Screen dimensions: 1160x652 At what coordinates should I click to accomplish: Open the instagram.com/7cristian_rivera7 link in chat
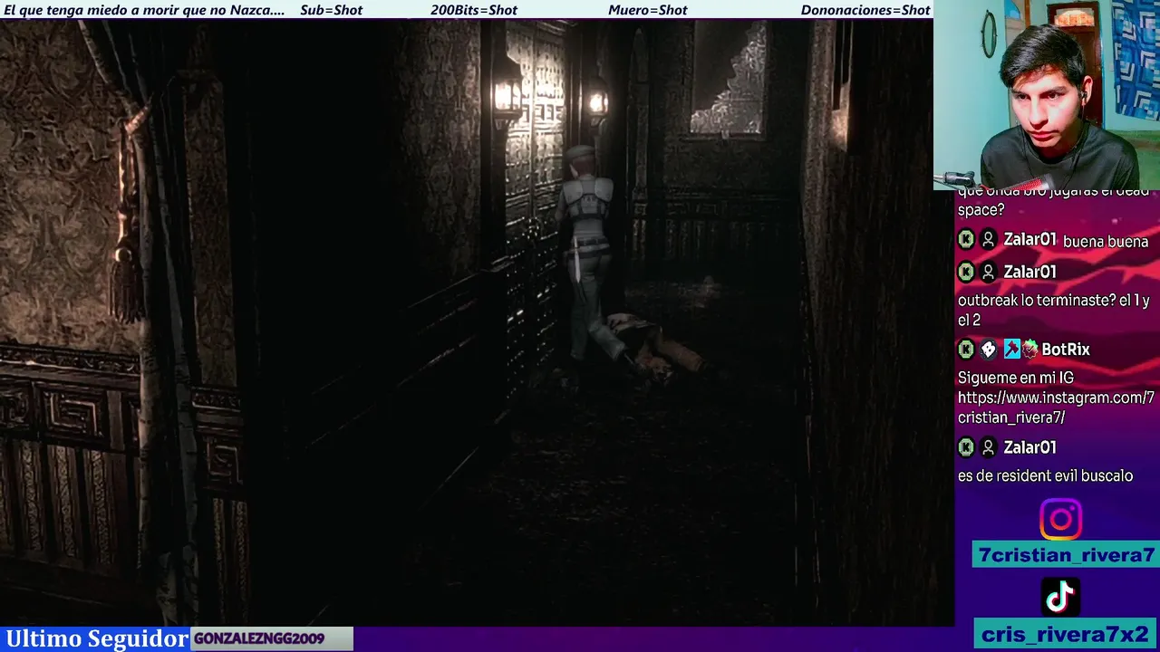(x=1056, y=407)
